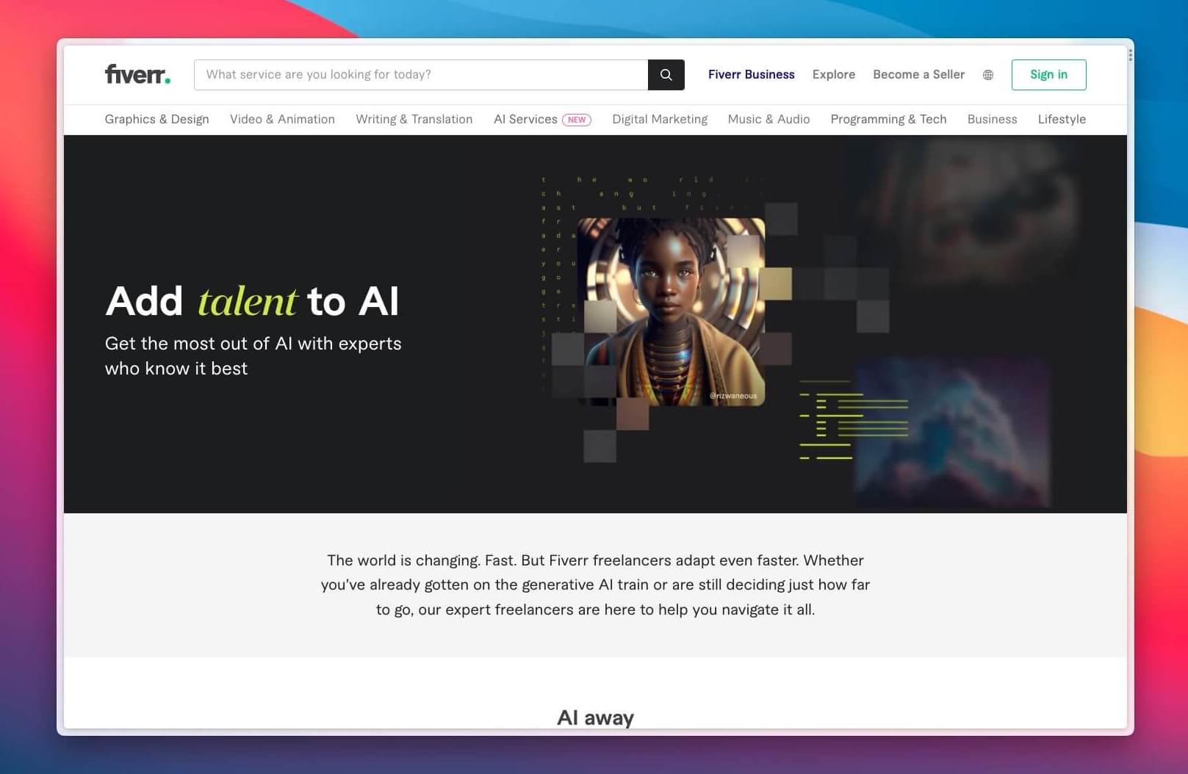1188x774 pixels.
Task: Click the Sign in button
Action: [x=1048, y=75]
